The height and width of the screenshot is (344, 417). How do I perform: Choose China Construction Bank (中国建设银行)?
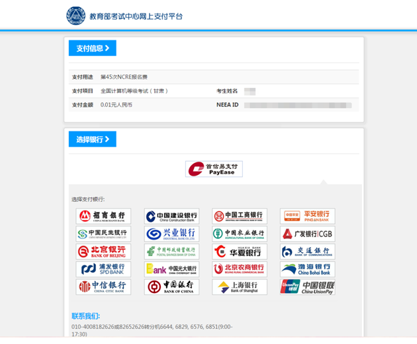(x=171, y=217)
